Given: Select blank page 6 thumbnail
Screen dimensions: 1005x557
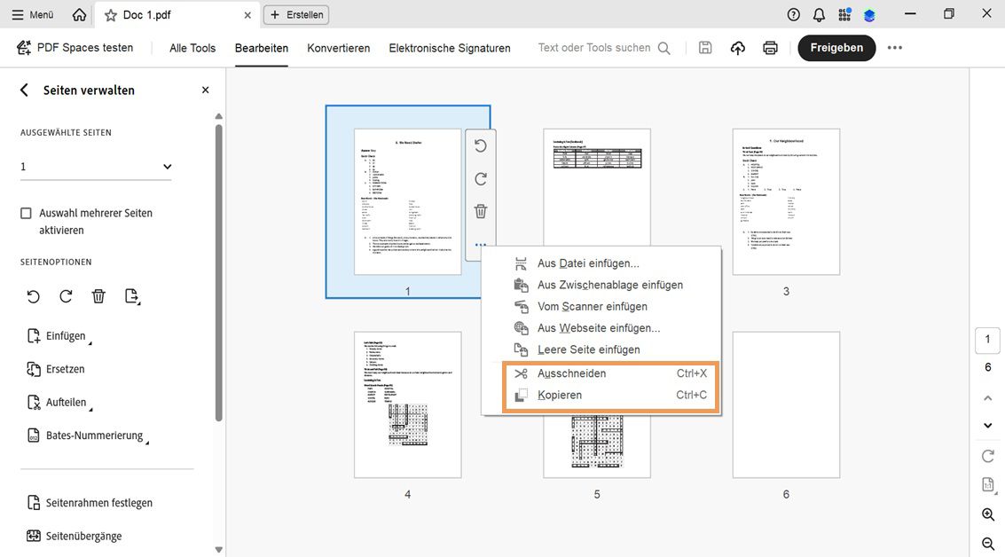Looking at the screenshot, I should click(x=786, y=404).
